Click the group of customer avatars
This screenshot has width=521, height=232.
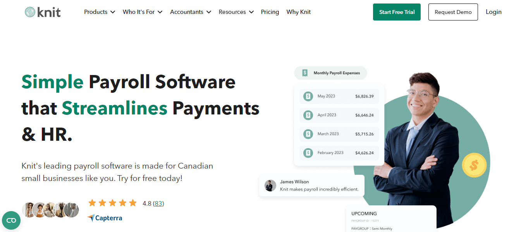[x=50, y=210]
